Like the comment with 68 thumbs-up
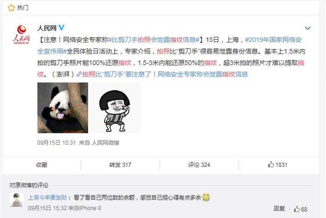This screenshot has width=326, height=218. pyautogui.click(x=300, y=209)
